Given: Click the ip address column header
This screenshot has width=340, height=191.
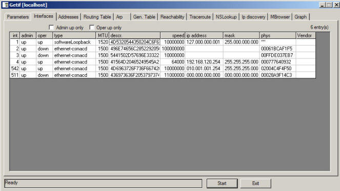Looking at the screenshot, I should (204, 35).
